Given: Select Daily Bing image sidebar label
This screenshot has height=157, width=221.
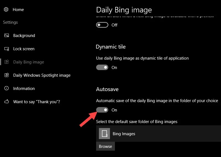Looking at the screenshot, I should pos(29,62).
